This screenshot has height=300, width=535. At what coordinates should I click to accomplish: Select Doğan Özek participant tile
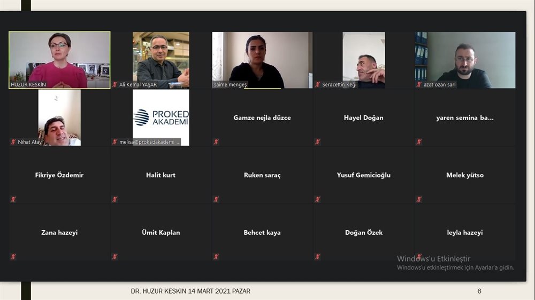pos(363,233)
